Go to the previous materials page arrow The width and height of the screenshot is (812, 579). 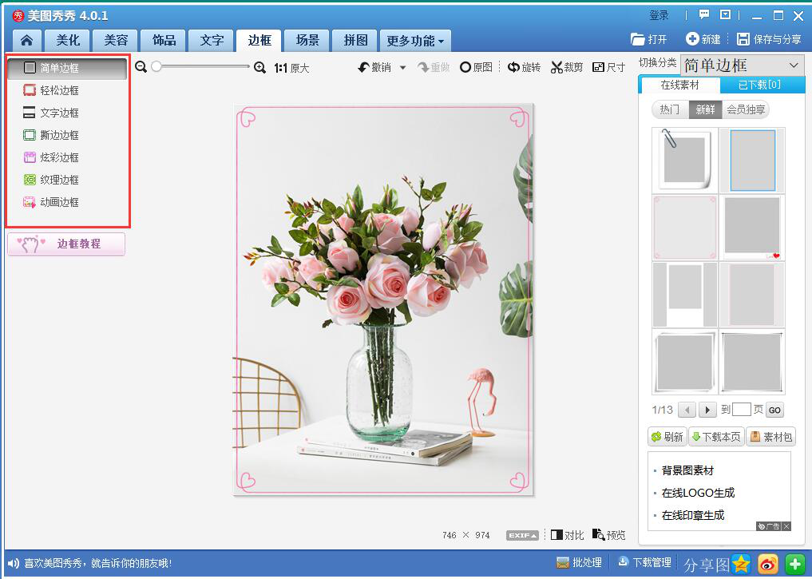pyautogui.click(x=687, y=410)
